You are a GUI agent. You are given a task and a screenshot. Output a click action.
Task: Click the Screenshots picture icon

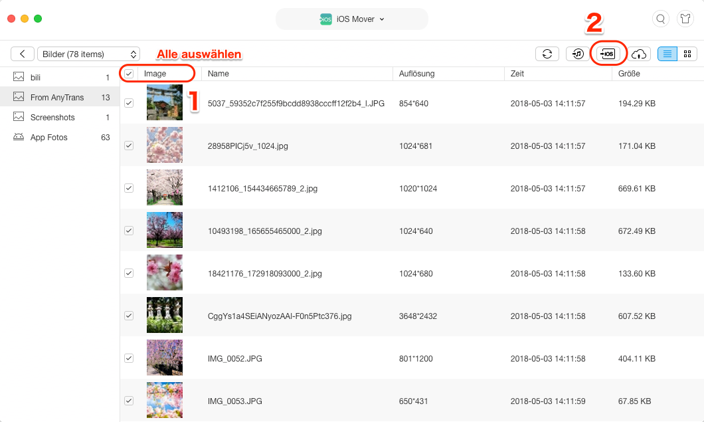coord(19,117)
